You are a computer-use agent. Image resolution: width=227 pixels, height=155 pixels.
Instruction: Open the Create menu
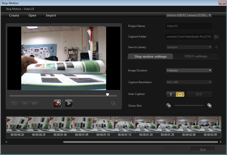click(14, 15)
